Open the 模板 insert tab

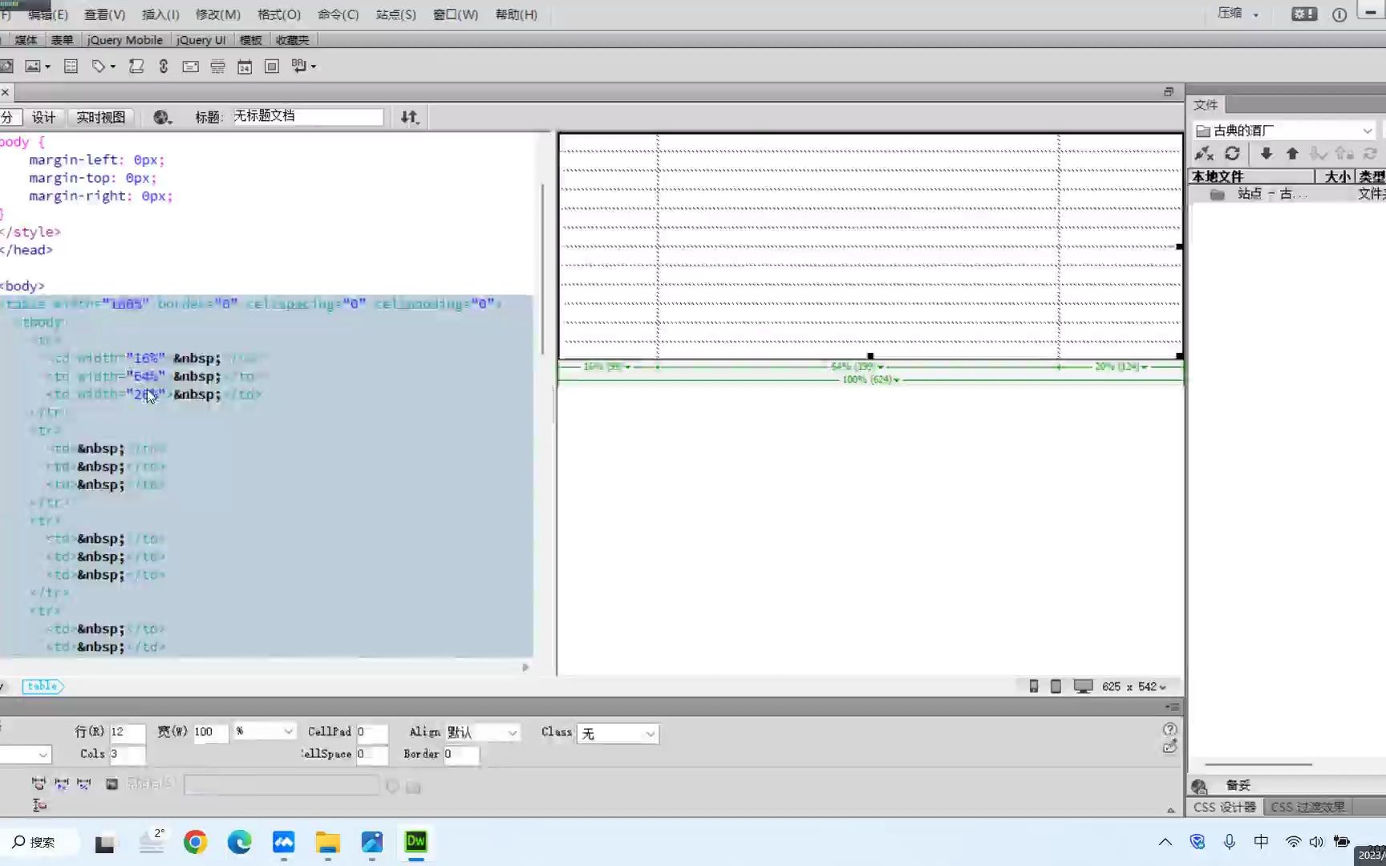pos(251,40)
